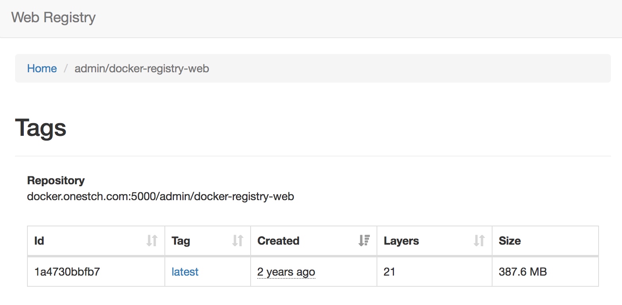Click the Repository label text

tap(56, 180)
